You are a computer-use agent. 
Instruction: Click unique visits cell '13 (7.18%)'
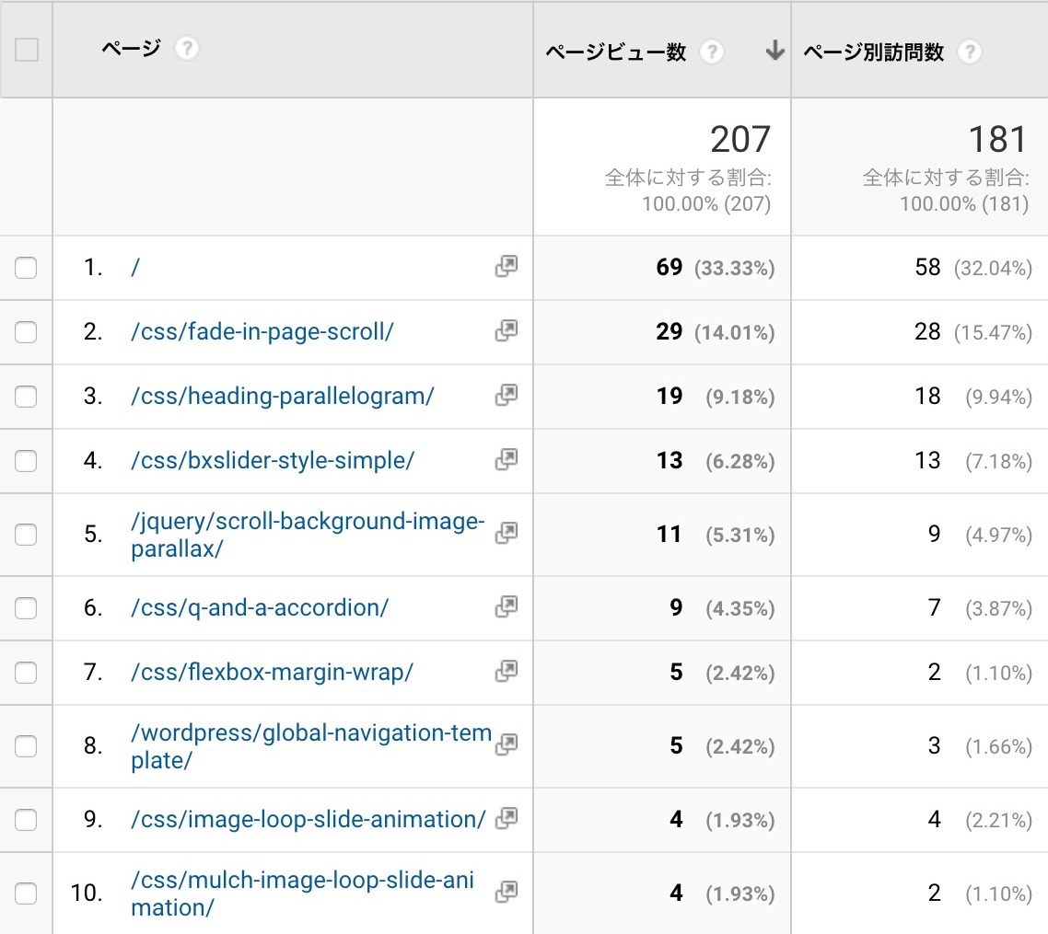point(973,461)
